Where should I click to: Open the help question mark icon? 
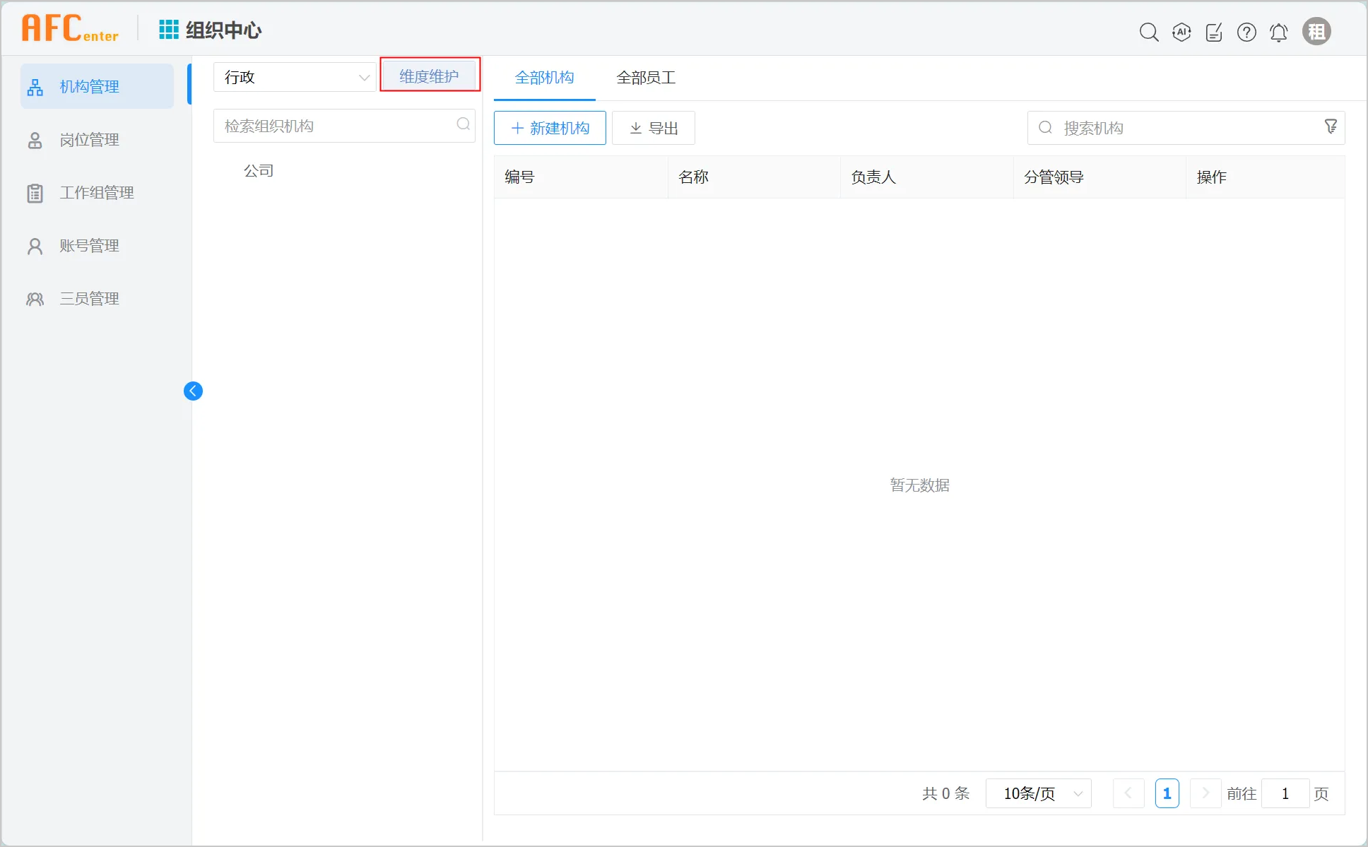1246,32
